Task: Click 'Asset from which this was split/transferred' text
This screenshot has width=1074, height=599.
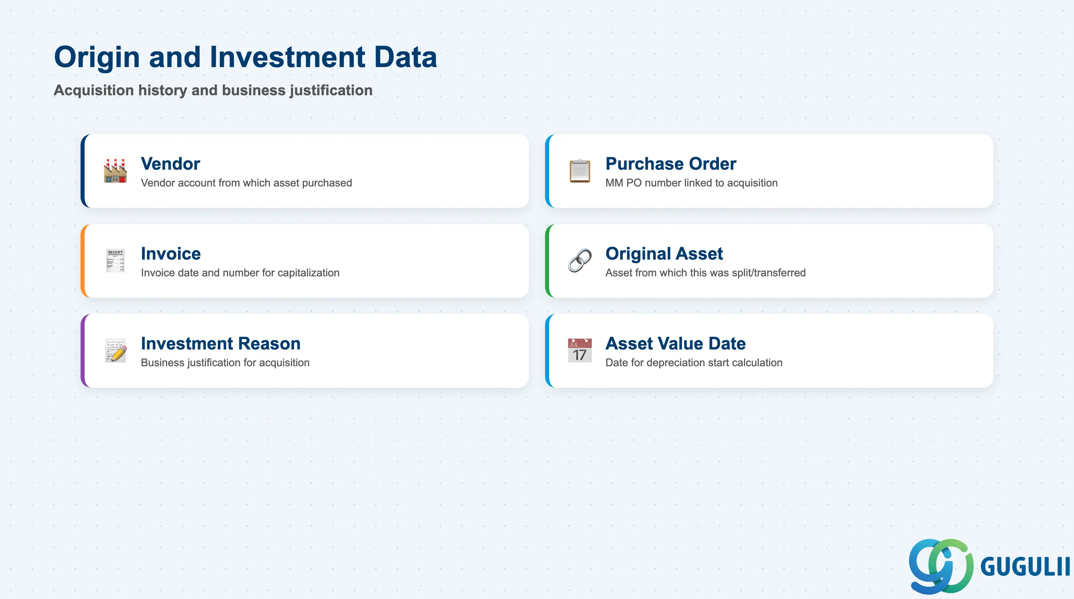Action: [x=705, y=273]
